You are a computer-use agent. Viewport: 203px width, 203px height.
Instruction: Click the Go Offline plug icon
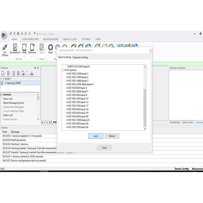pyautogui.click(x=5, y=47)
